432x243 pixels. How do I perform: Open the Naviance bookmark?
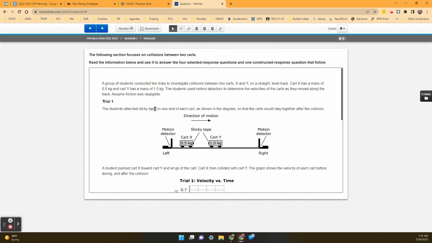(x=359, y=19)
